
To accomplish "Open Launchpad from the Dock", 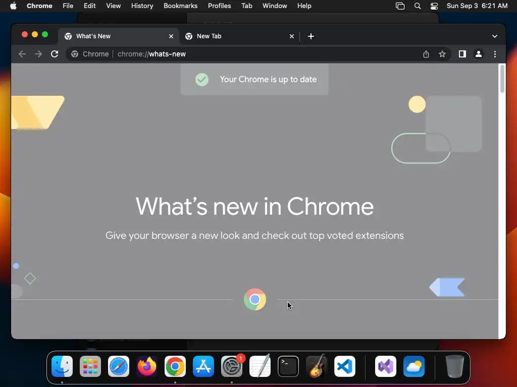I will tap(90, 366).
